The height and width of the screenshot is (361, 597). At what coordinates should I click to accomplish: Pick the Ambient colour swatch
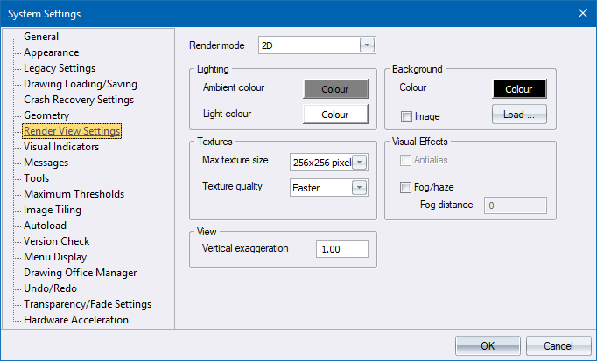click(x=335, y=89)
